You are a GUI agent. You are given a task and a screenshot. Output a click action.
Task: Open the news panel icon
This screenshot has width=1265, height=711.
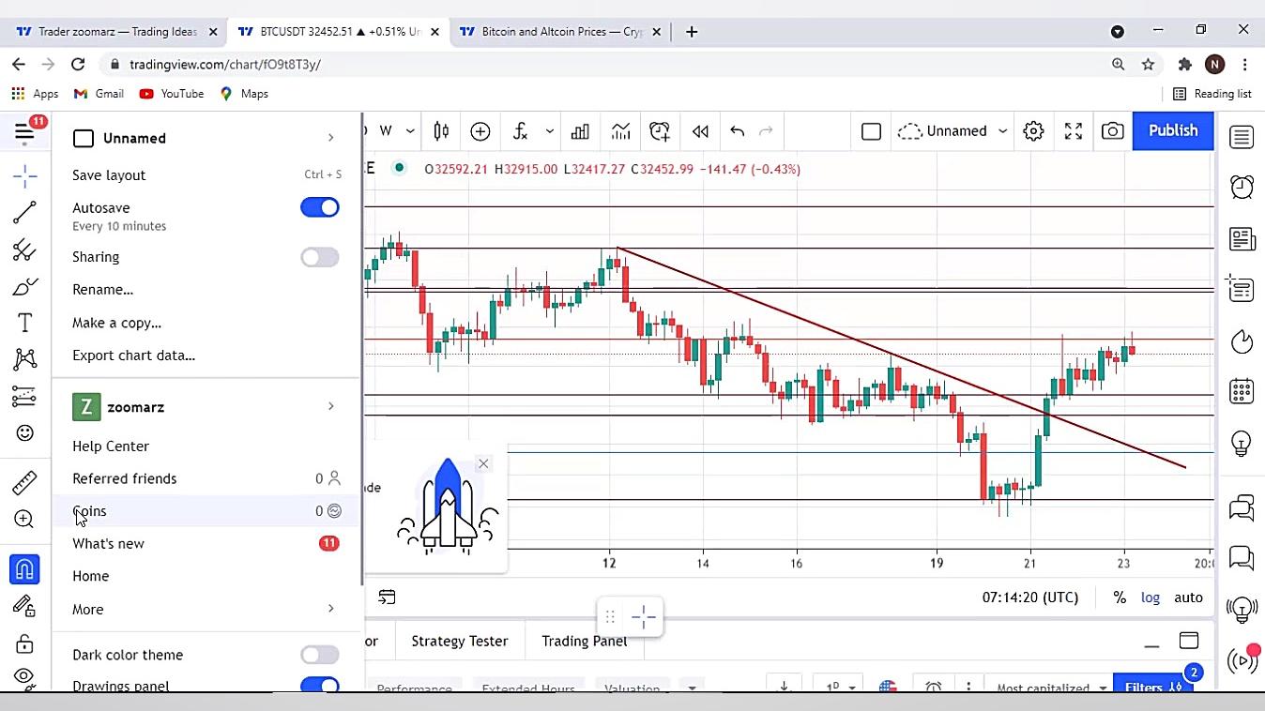coord(1242,239)
